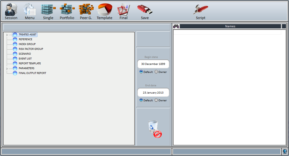Expand the PARAMETERS tree node
The width and height of the screenshot is (289, 156).
pos(7,69)
